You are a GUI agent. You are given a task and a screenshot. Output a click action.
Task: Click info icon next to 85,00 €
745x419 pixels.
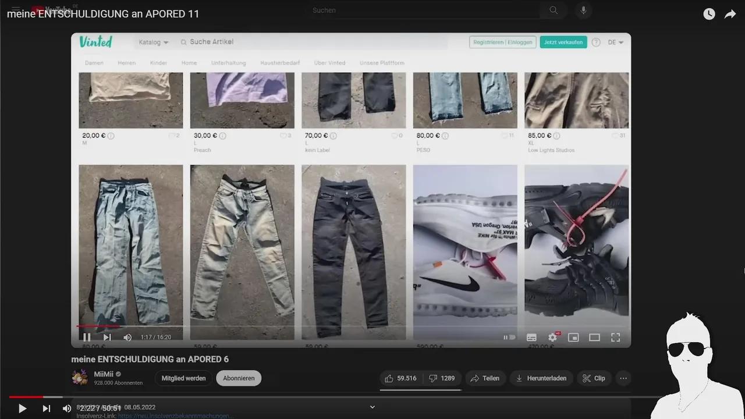pyautogui.click(x=556, y=136)
